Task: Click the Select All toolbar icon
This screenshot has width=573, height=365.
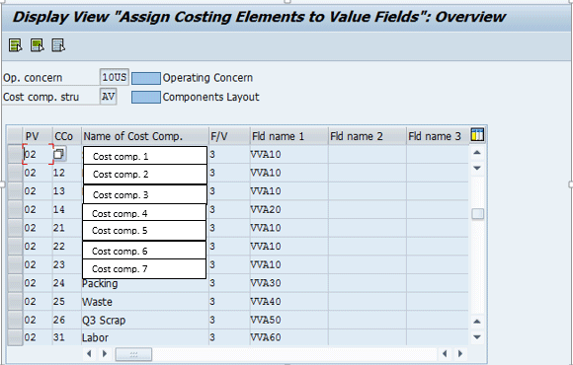Action: [x=16, y=45]
